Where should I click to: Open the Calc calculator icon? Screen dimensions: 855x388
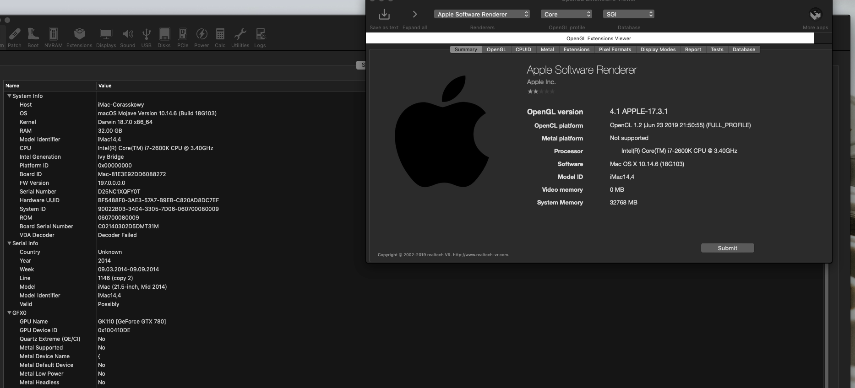[x=220, y=38]
